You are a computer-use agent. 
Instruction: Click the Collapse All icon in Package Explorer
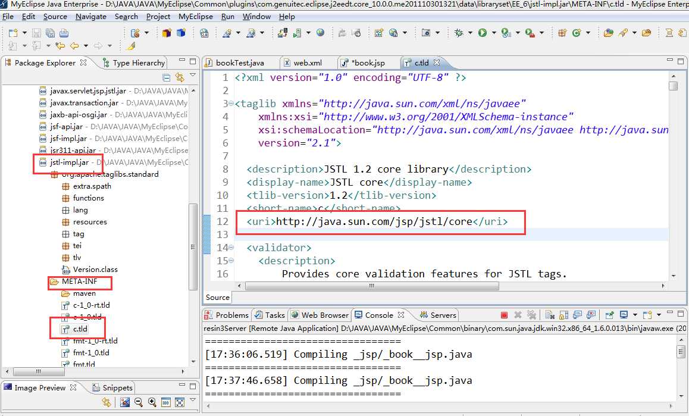pos(166,77)
